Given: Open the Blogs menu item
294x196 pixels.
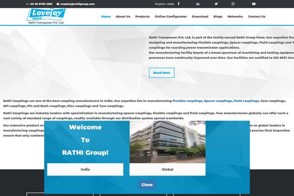Looking at the screenshot, I should [218, 17].
